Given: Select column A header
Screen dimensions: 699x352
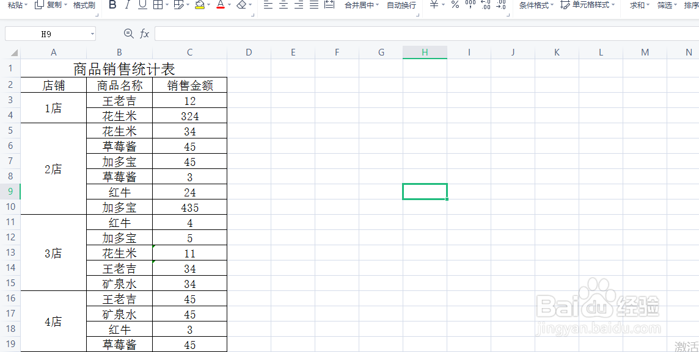Looking at the screenshot, I should point(54,52).
